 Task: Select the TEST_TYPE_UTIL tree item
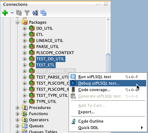(52, 95)
